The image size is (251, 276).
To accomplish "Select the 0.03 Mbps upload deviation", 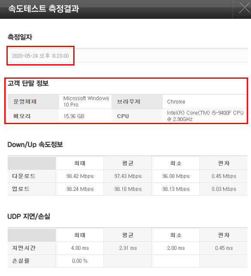I will (224, 189).
